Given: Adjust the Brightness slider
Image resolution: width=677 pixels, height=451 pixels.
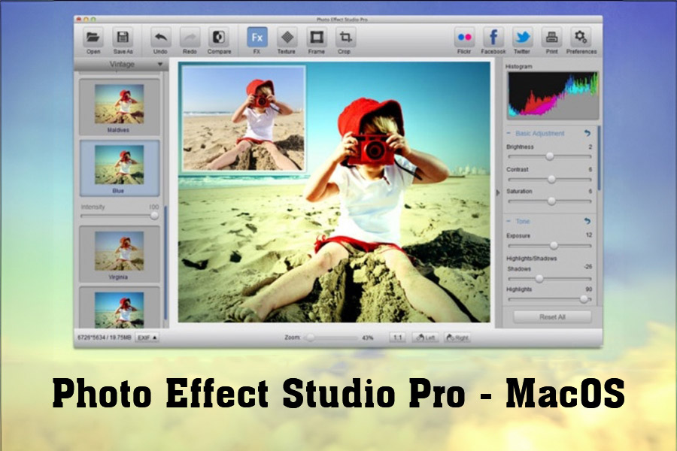Looking at the screenshot, I should [550, 156].
